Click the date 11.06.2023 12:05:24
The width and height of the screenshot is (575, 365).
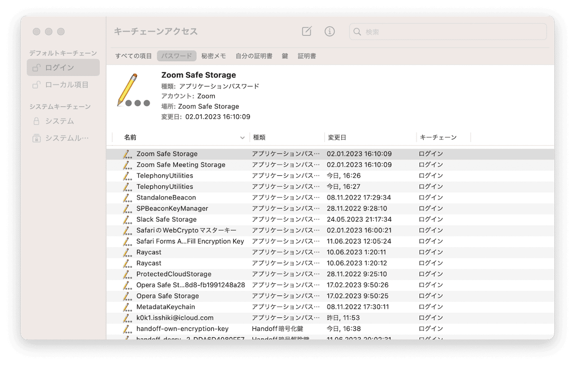tap(359, 241)
